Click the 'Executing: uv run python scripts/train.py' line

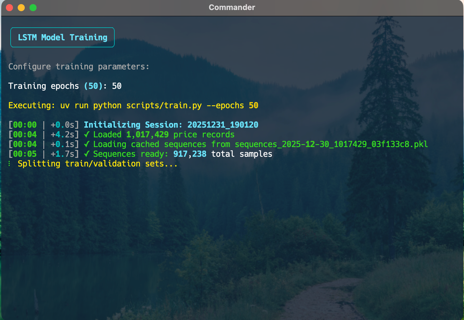tap(133, 105)
